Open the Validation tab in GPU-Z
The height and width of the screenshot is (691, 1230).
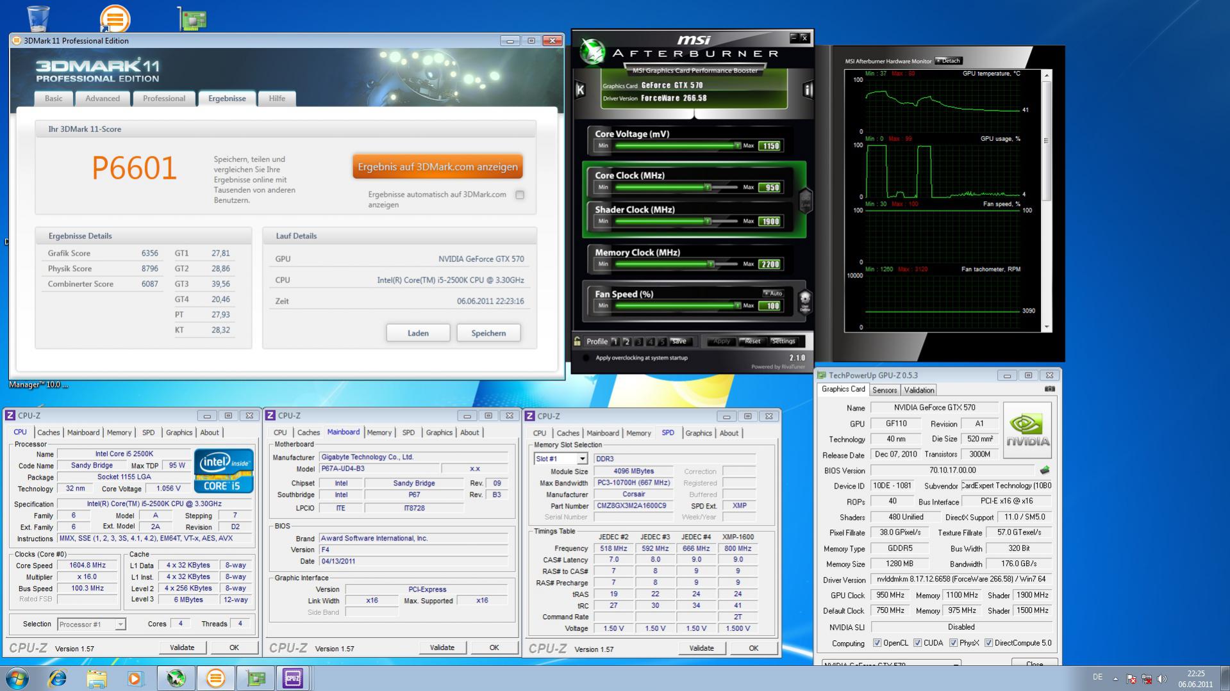tap(919, 390)
